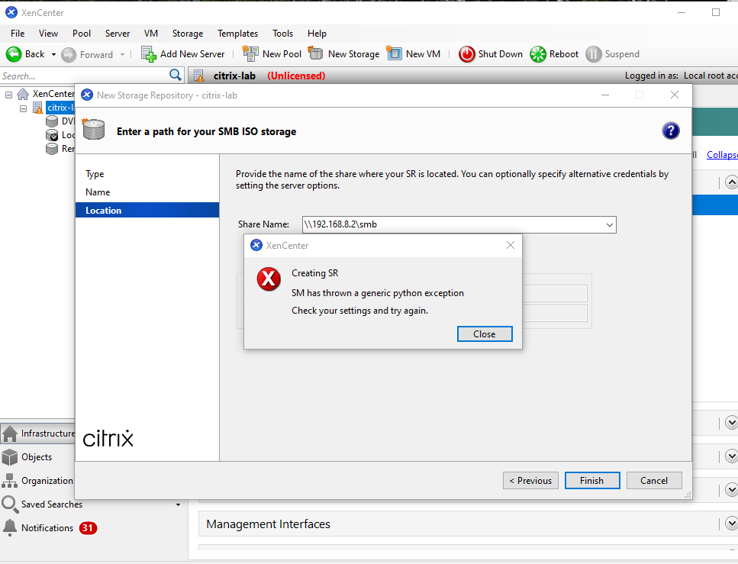Collapse the citrix-lab server tree node
Screen dimensions: 738x564
[23, 108]
